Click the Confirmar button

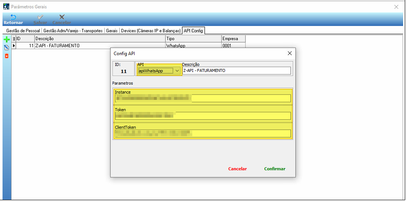275,169
